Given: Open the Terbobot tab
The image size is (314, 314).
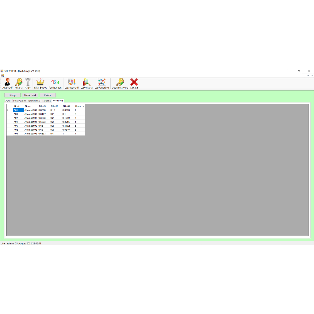Looking at the screenshot, I should (47, 101).
